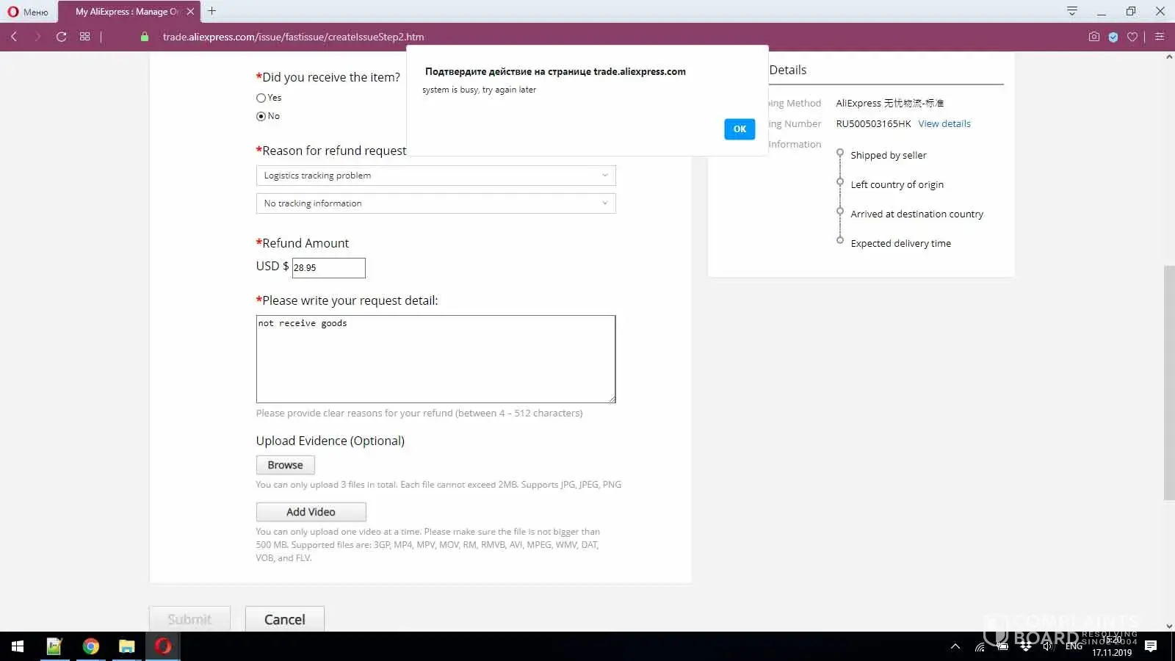
Task: Open File Explorer from taskbar
Action: click(127, 646)
